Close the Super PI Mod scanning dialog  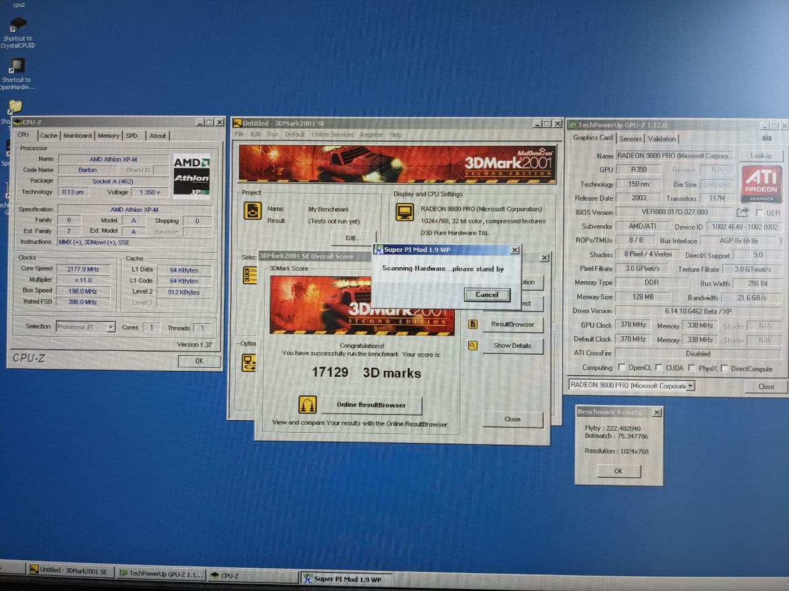(515, 250)
